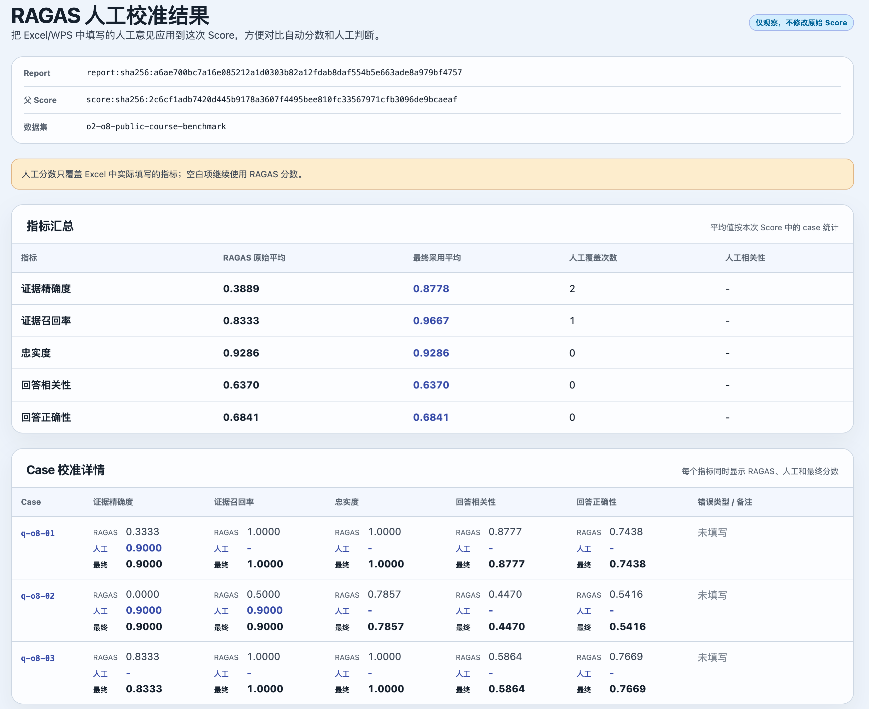Image resolution: width=869 pixels, height=709 pixels.
Task: Click the page title RAGAS 人工校准结果
Action: tap(110, 16)
